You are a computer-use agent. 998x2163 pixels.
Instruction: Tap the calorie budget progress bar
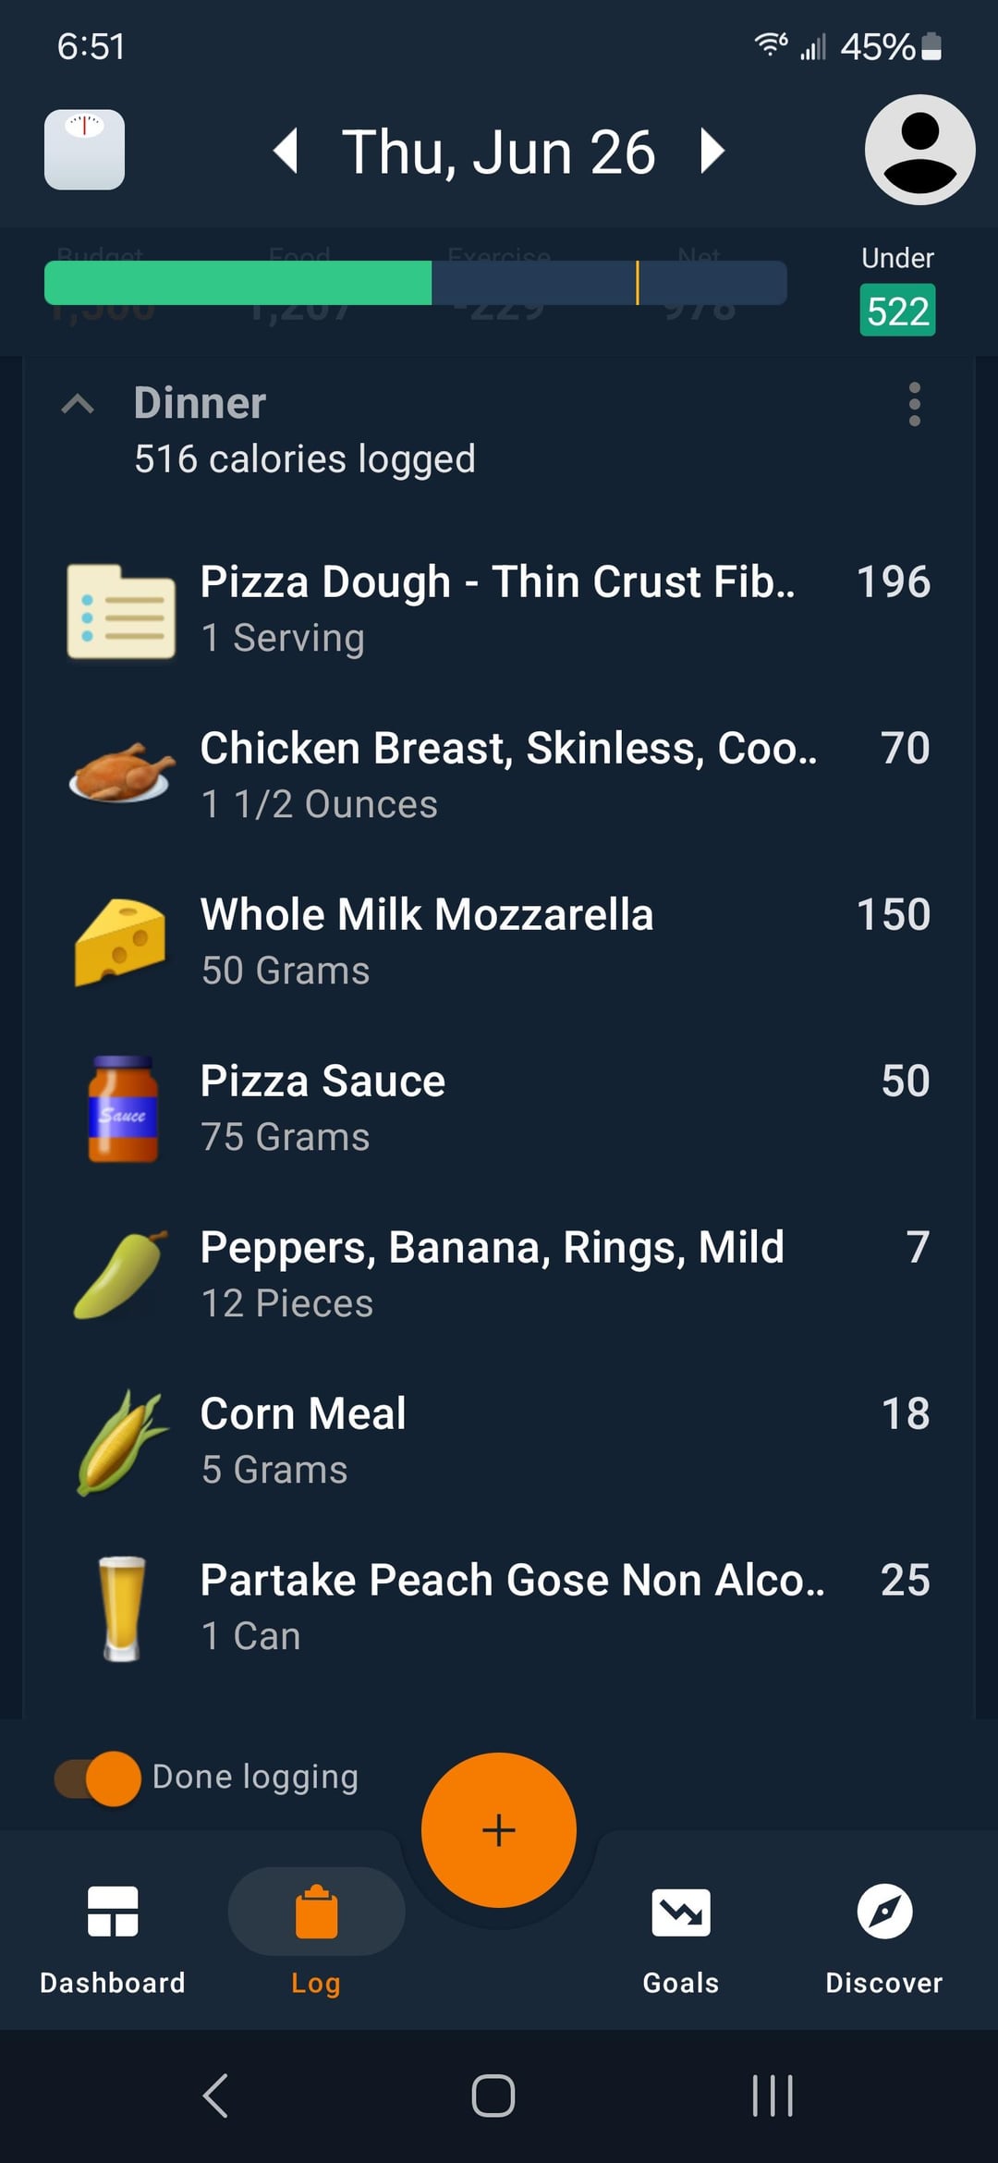point(416,283)
